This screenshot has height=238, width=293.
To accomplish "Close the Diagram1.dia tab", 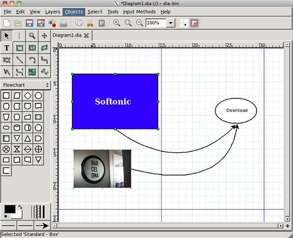I will [86, 35].
